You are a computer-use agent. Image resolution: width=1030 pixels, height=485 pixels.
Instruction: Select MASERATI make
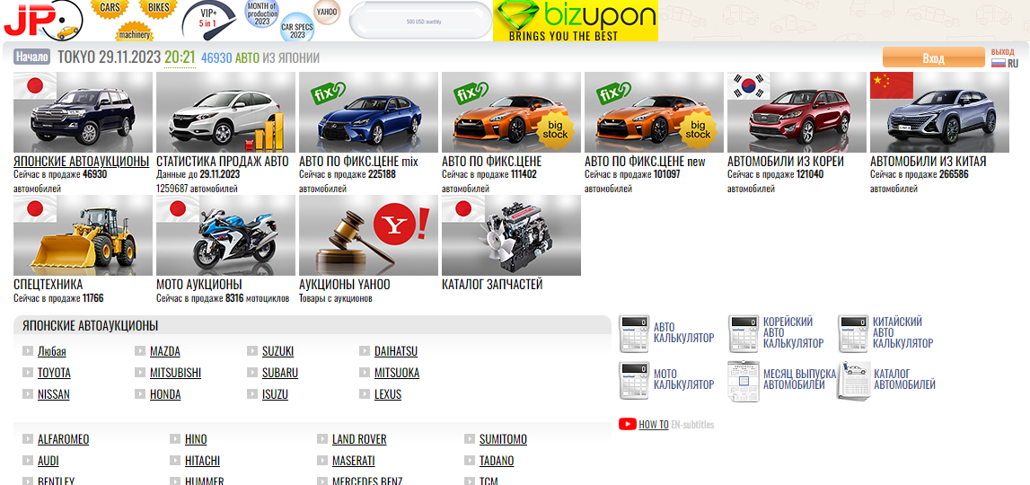click(x=354, y=461)
